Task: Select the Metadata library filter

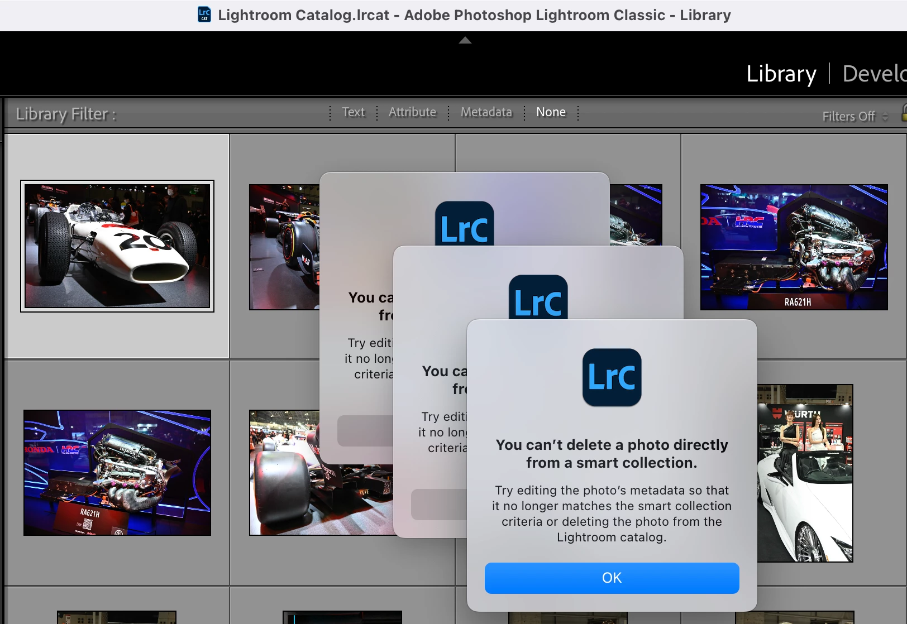Action: 486,112
